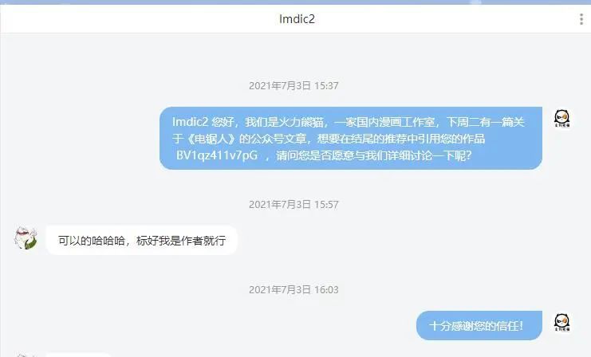The image size is (591, 357).
Task: Click the panda avatar beside the thank-you message
Action: [x=562, y=323]
